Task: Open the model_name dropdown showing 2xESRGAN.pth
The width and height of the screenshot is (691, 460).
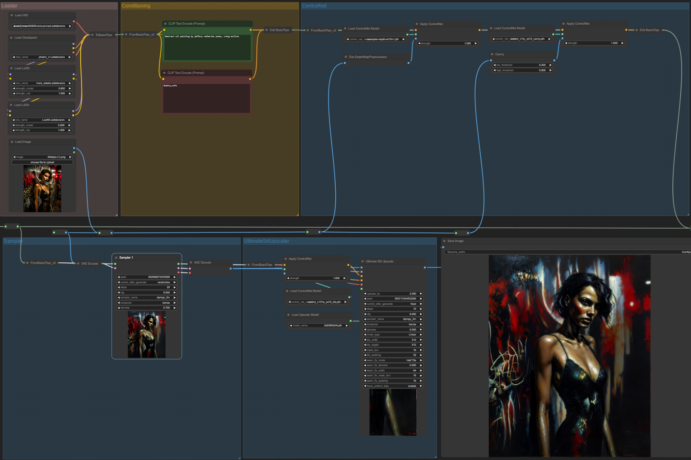Action: coord(319,326)
